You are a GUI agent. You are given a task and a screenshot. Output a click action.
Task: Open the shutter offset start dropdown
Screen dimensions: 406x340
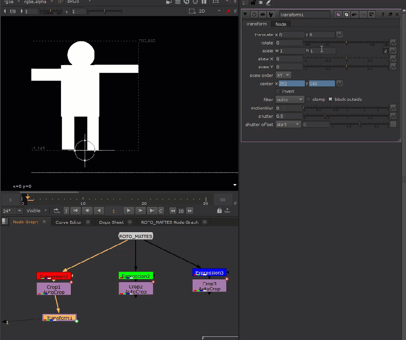[x=288, y=125]
